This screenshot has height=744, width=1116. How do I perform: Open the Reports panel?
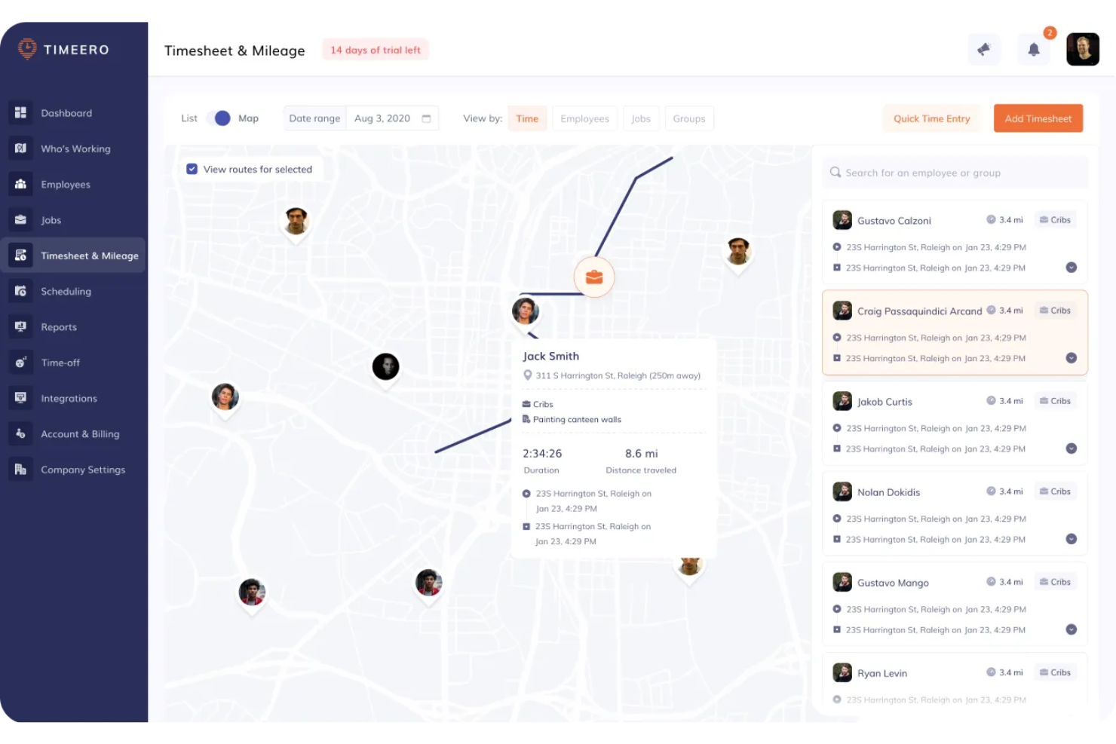pos(59,326)
